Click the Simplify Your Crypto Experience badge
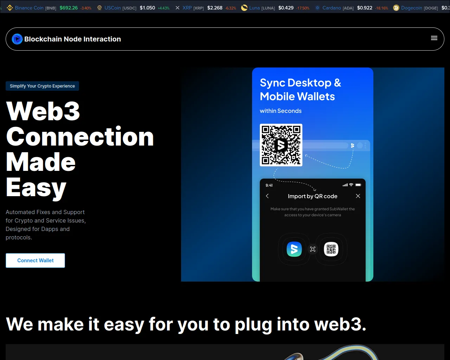Screen dimensions: 450x360 pos(42,86)
